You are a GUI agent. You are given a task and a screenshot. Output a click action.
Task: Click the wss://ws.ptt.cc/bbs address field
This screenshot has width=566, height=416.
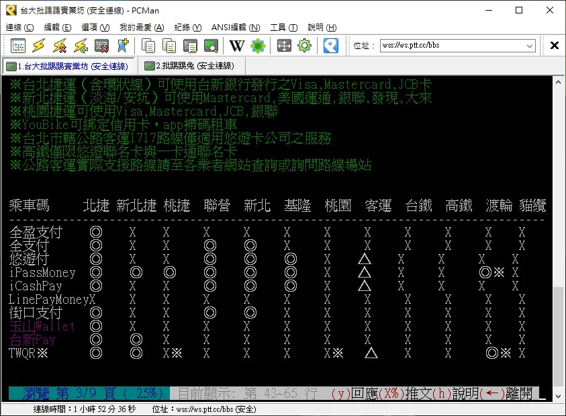tap(450, 46)
